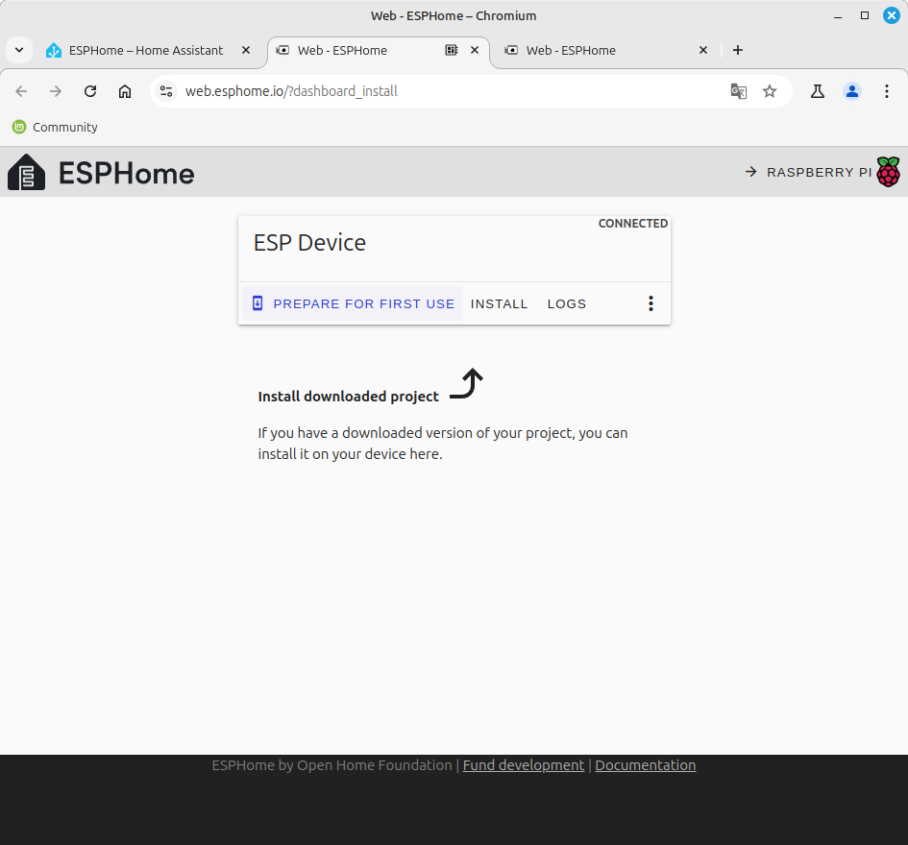Click the ESPHome house logo icon
This screenshot has height=845, width=908.
coord(26,173)
